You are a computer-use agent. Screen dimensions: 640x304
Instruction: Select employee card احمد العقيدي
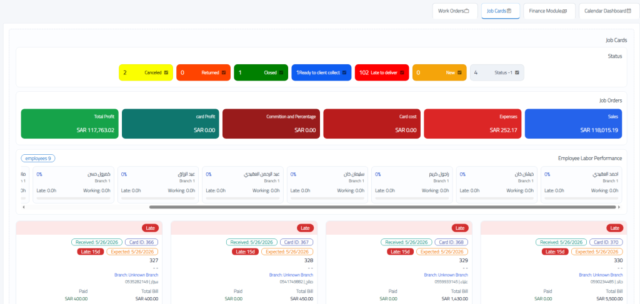tap(582, 185)
